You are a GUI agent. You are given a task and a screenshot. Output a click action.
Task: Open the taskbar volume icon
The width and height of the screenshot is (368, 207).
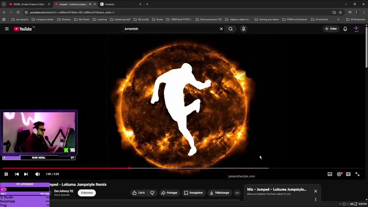pos(352,204)
